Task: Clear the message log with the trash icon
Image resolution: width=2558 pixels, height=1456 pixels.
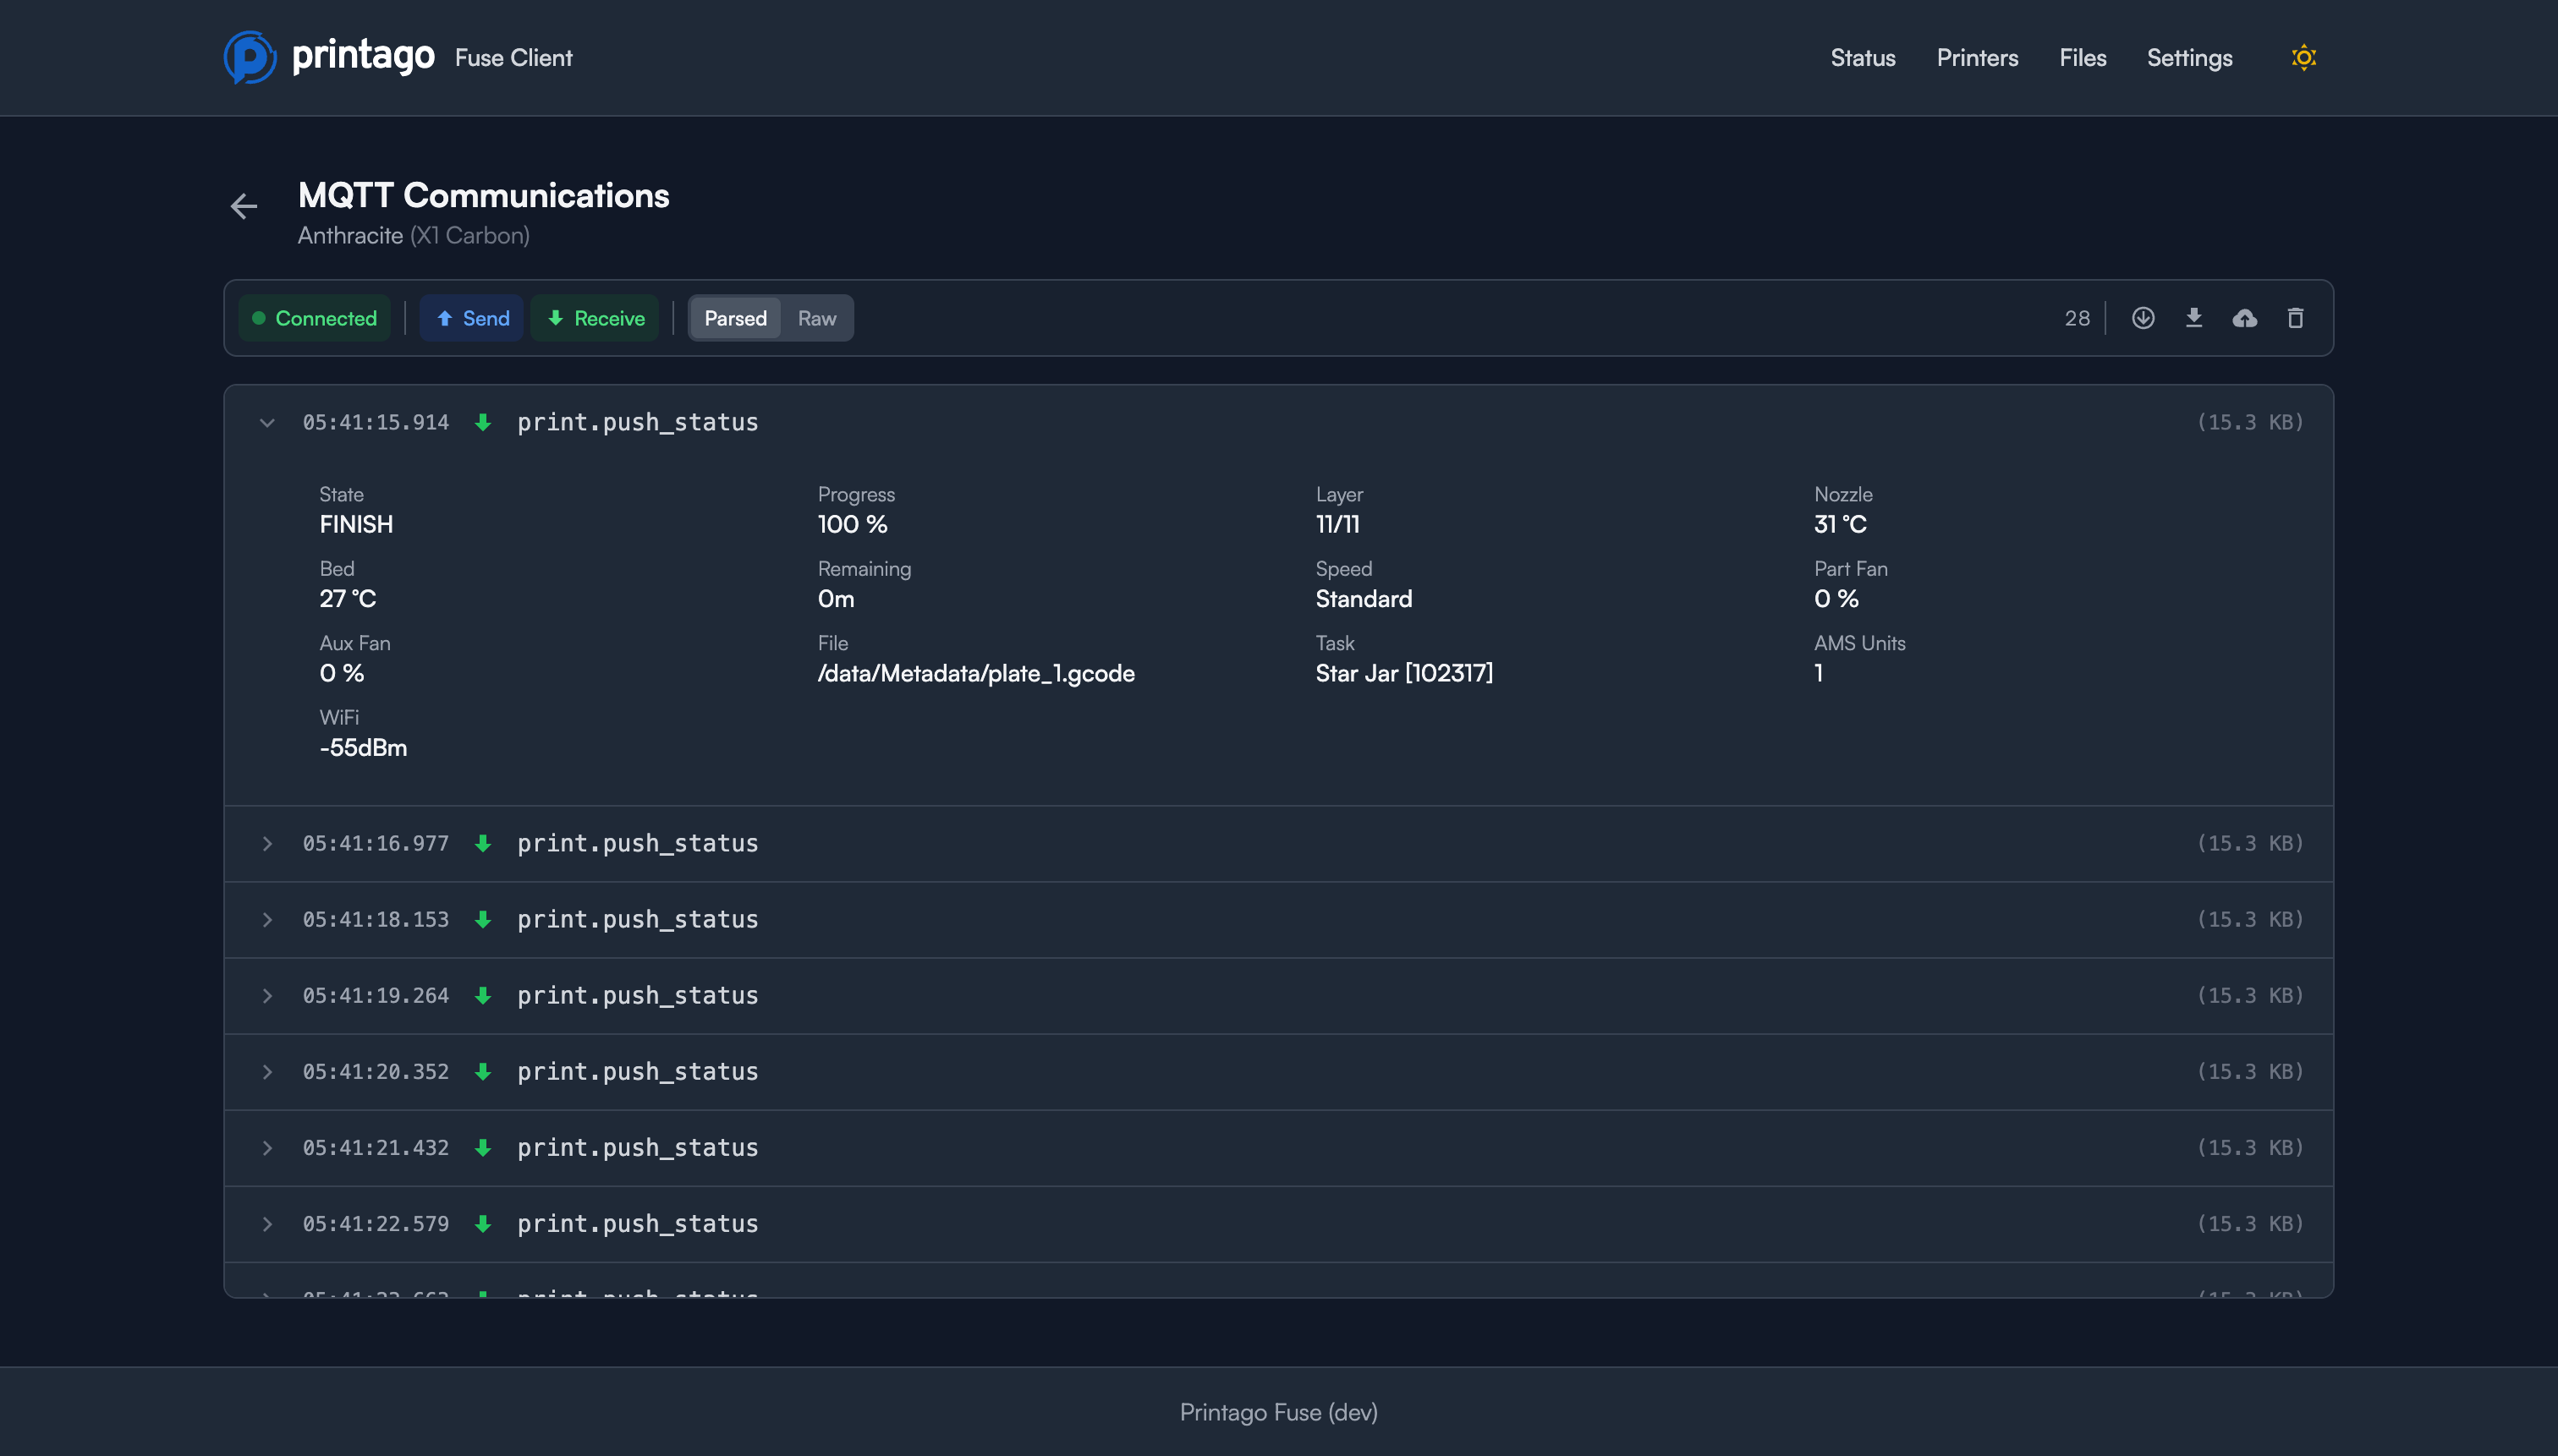Action: pyautogui.click(x=2296, y=318)
